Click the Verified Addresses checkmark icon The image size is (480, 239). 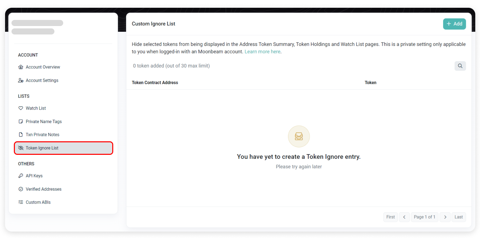[21, 189]
